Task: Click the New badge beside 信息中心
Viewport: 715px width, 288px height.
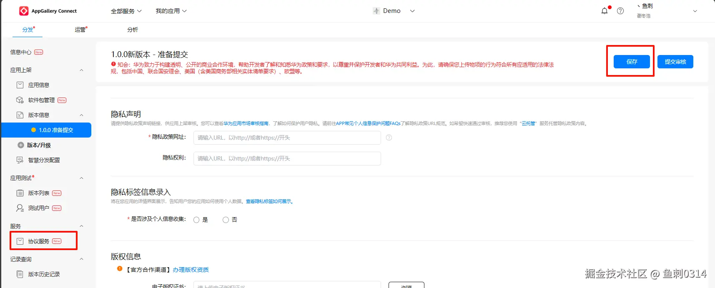Action: 39,52
